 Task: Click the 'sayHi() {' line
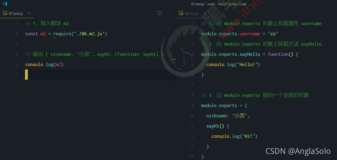218,126
